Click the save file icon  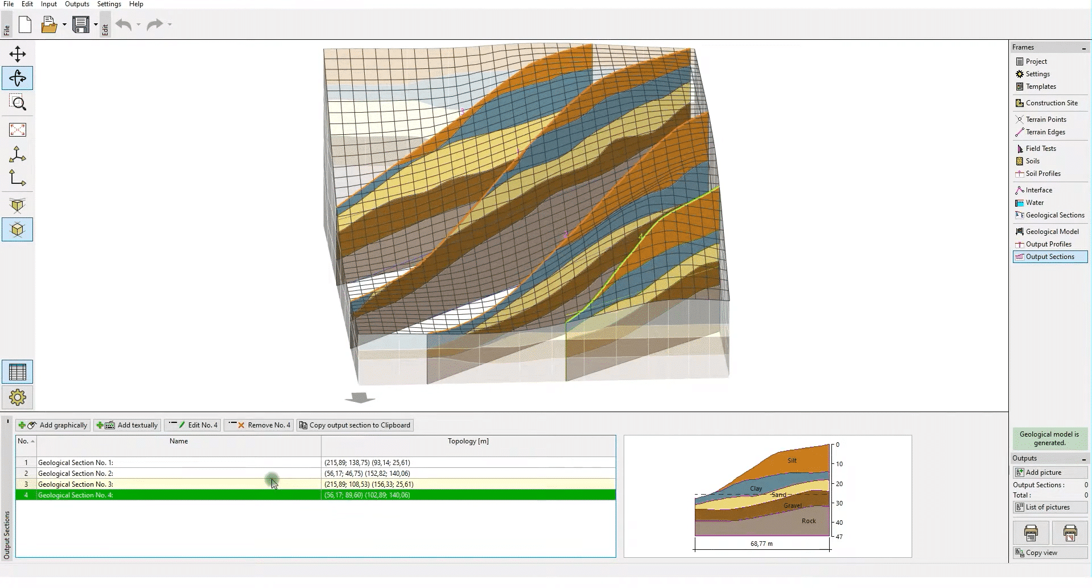(x=81, y=24)
